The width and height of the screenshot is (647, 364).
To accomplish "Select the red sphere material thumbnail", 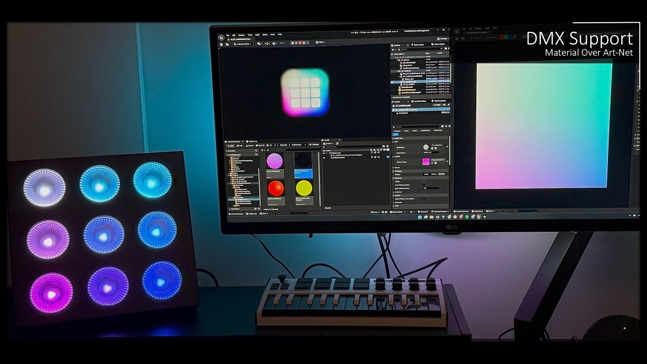I will tap(276, 188).
